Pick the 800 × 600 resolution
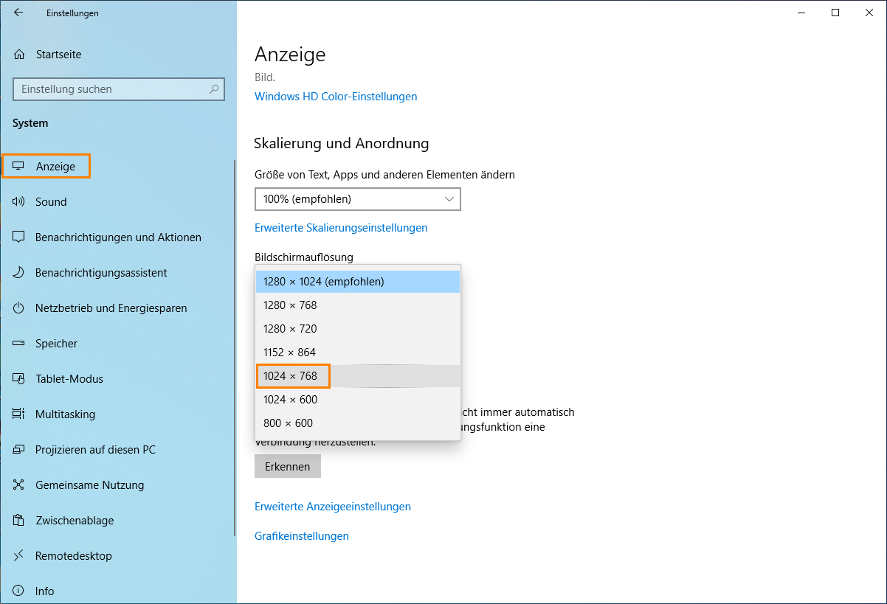Image resolution: width=887 pixels, height=604 pixels. coord(289,423)
